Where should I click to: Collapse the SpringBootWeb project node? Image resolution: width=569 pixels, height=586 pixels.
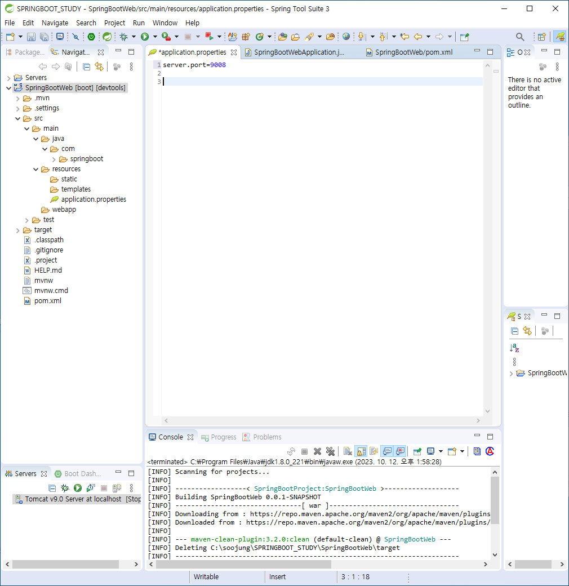click(8, 88)
